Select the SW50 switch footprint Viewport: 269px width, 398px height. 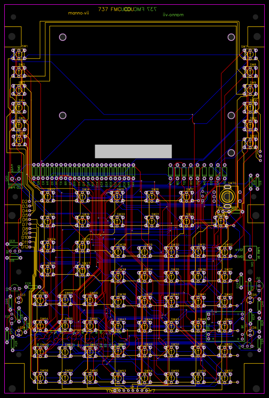coord(171,351)
